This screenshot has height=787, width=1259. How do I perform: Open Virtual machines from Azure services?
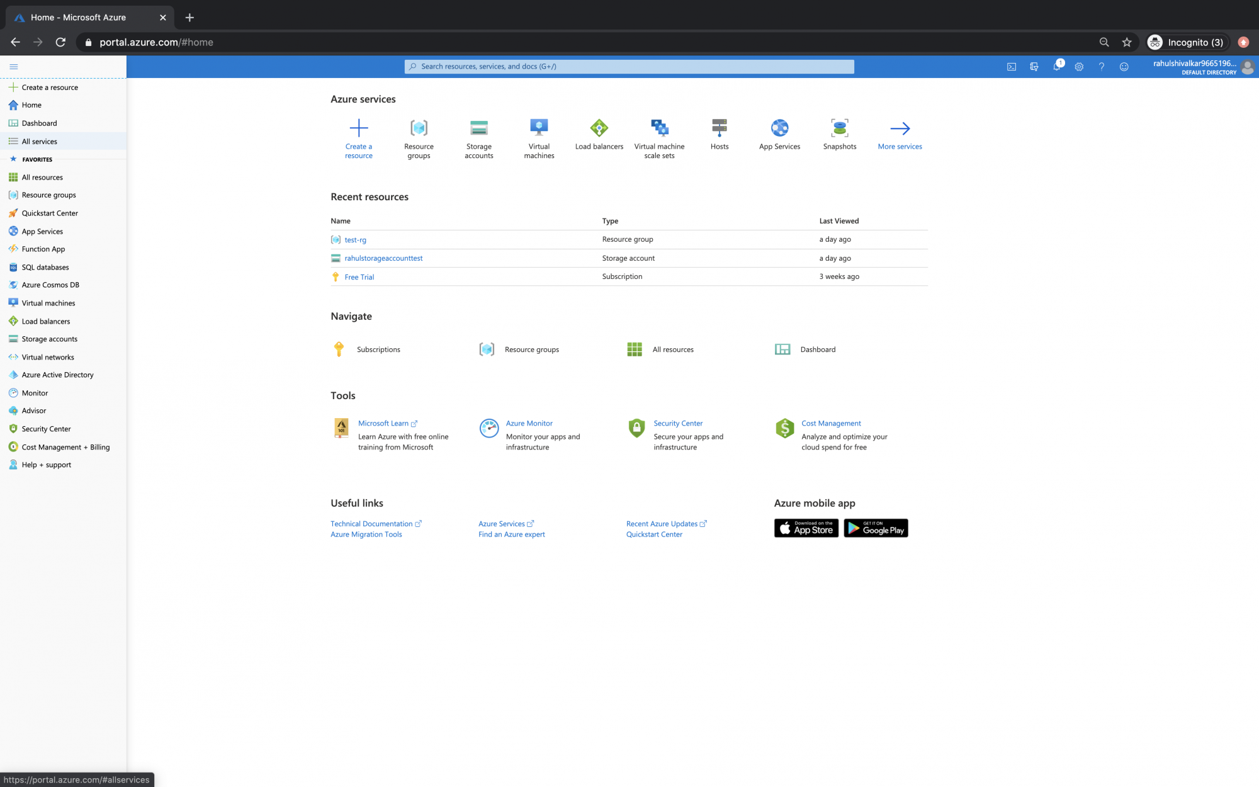pos(539,134)
